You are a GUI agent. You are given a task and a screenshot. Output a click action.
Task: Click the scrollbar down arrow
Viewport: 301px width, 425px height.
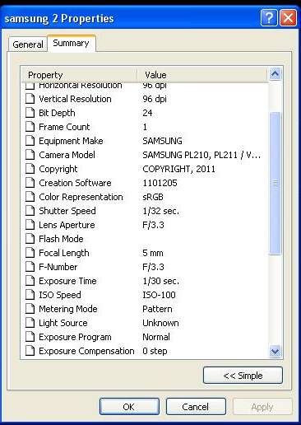[x=275, y=351]
